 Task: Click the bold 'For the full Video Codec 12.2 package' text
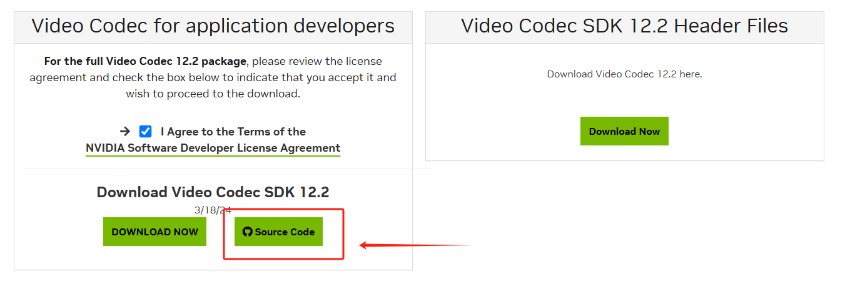click(146, 61)
